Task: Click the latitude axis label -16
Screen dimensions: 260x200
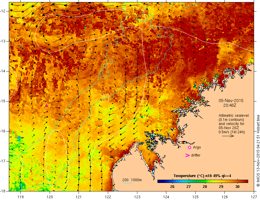Action: pos(3,131)
